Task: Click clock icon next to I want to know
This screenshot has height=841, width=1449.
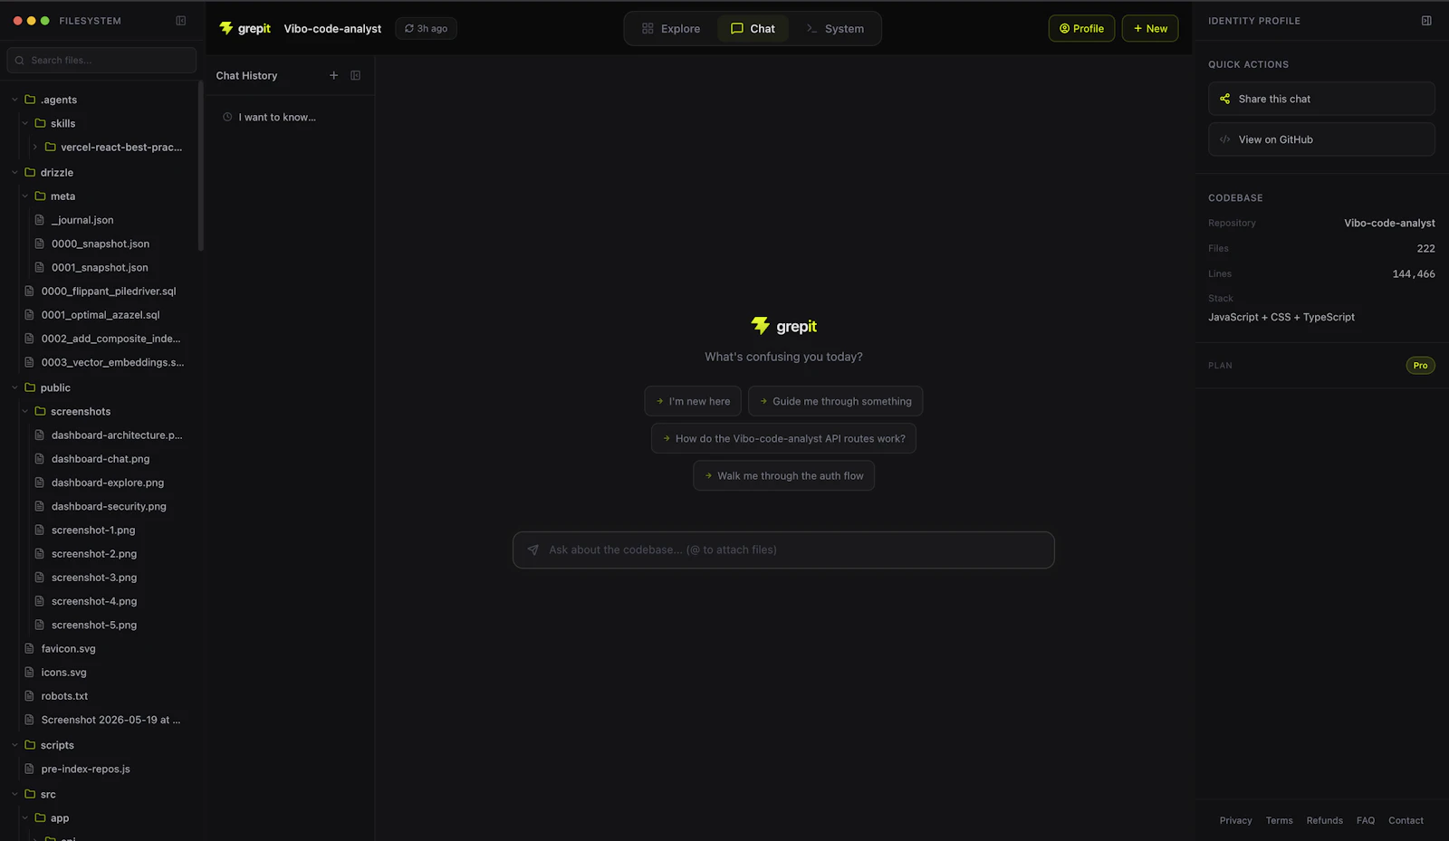Action: 227,117
